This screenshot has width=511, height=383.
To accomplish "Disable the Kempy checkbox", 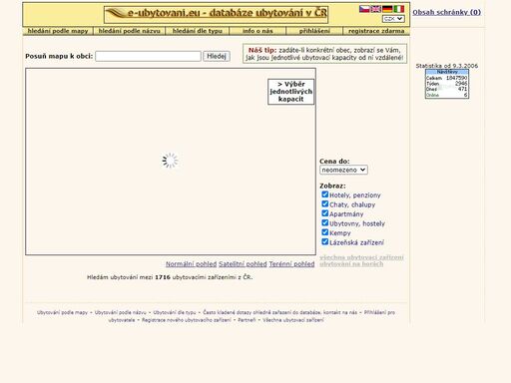I will pos(324,232).
